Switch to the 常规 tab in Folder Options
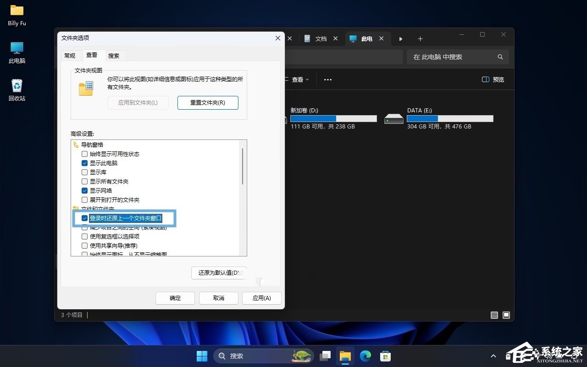 tap(70, 55)
